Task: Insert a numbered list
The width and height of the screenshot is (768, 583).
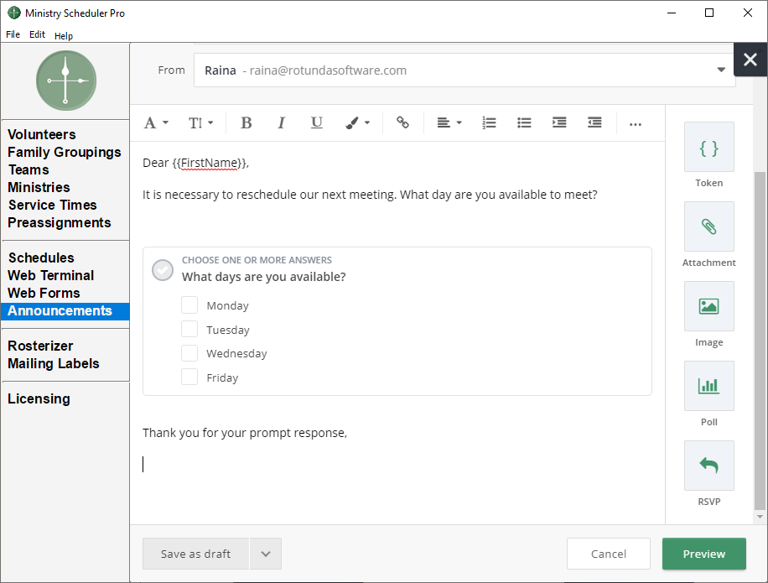Action: pyautogui.click(x=489, y=122)
